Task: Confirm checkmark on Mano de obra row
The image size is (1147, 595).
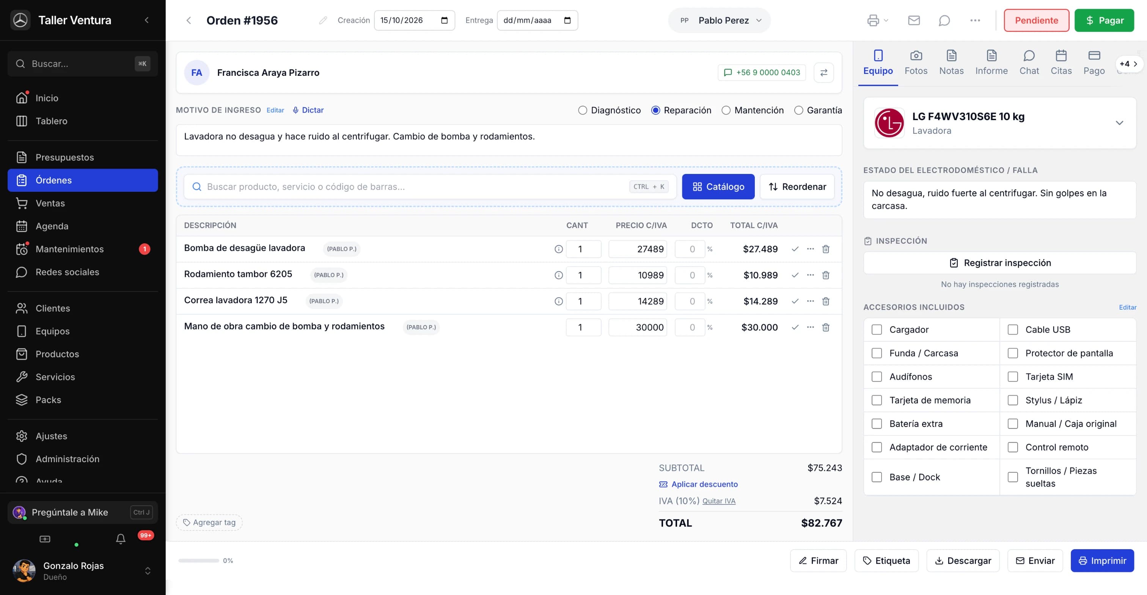Action: click(x=795, y=327)
